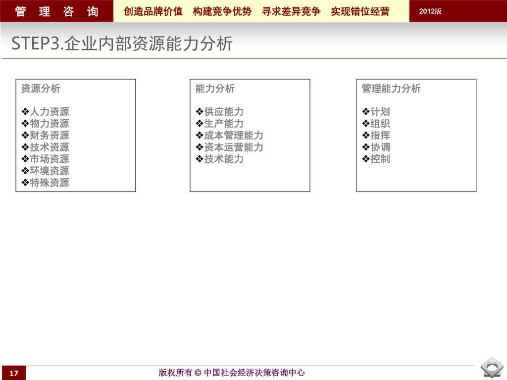Select the 技术能力 bullet item
This screenshot has width=507, height=380.
pos(219,159)
